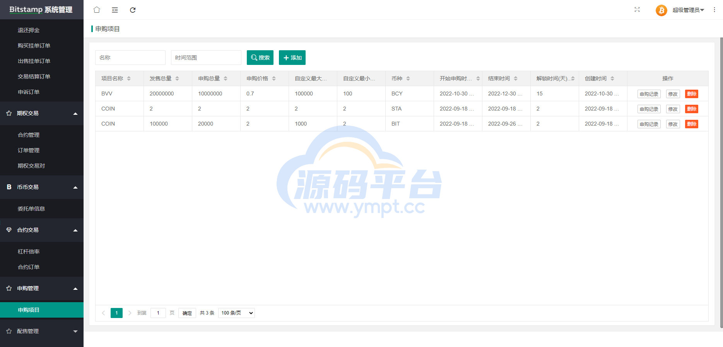Click 删除 for the BVV row

coord(692,94)
